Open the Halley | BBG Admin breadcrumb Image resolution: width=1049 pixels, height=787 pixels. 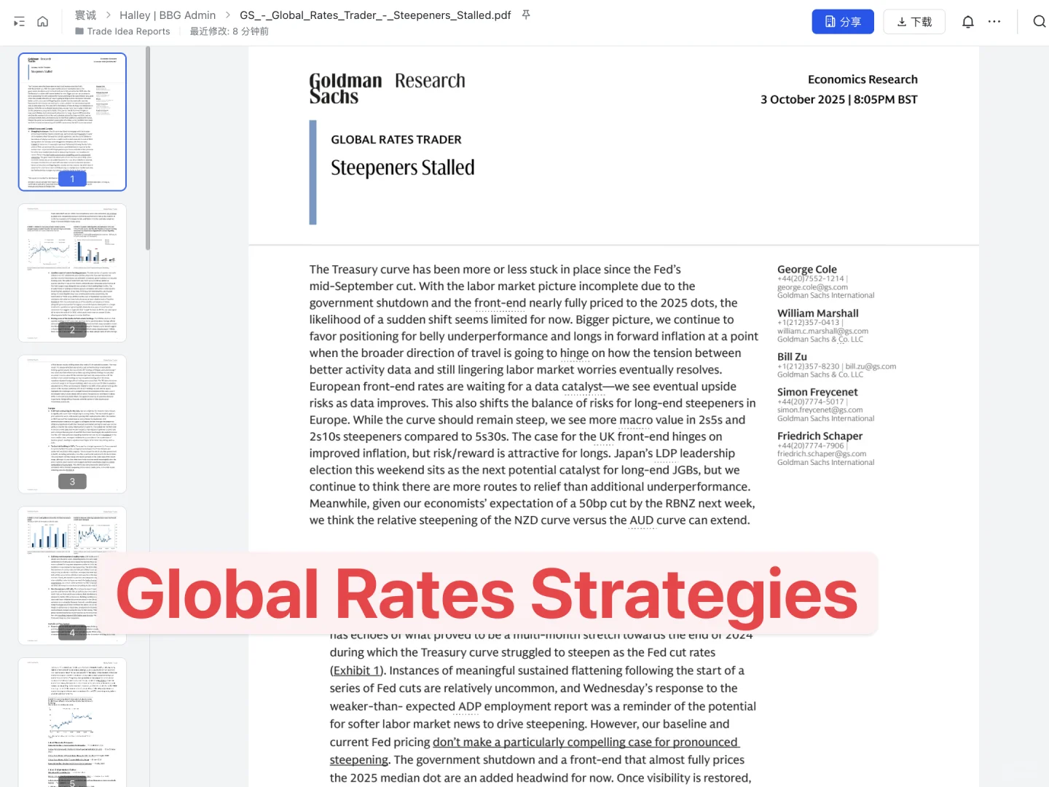click(168, 15)
